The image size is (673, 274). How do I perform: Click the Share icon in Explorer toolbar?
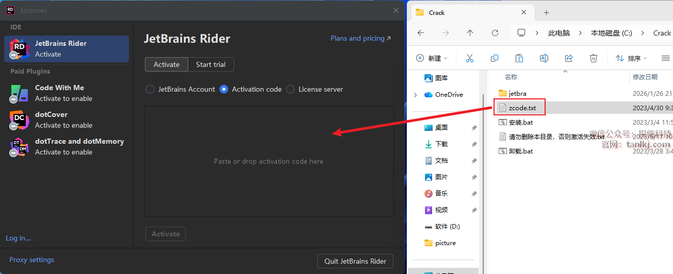point(569,58)
